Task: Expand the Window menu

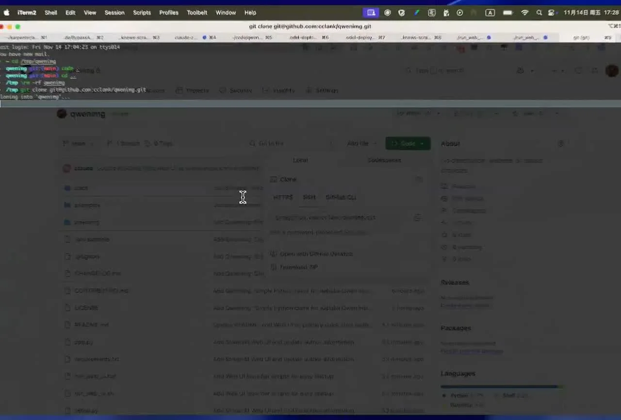Action: click(226, 13)
